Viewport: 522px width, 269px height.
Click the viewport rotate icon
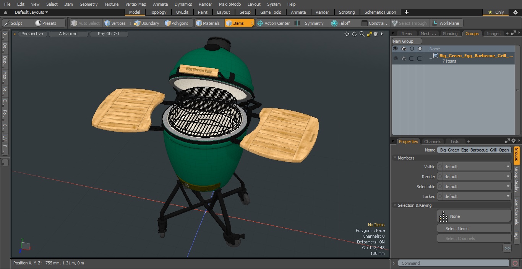[354, 34]
